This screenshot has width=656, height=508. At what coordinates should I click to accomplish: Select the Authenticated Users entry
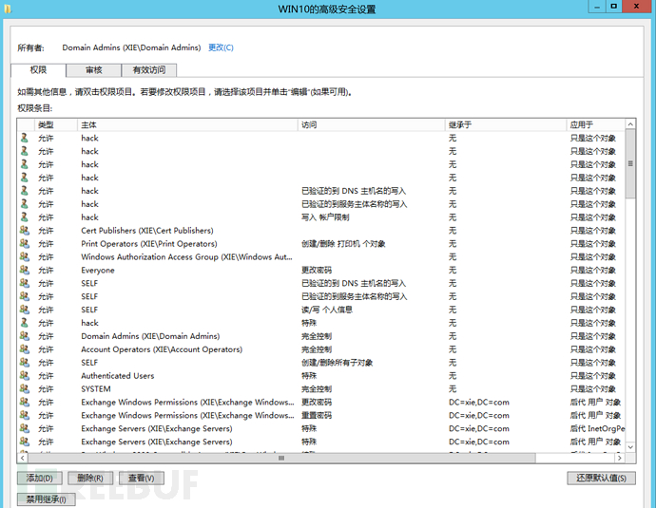click(321, 376)
